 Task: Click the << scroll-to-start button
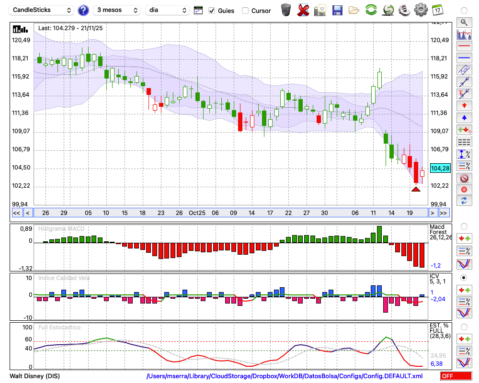[16, 213]
